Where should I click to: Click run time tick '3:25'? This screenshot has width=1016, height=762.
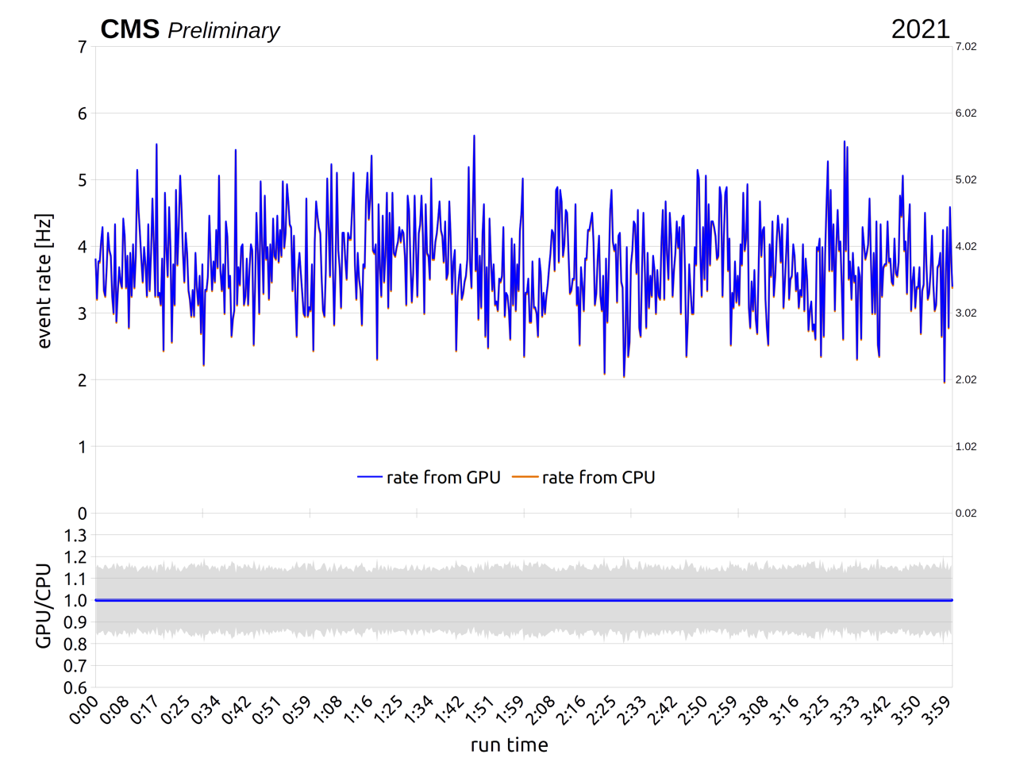click(x=818, y=710)
